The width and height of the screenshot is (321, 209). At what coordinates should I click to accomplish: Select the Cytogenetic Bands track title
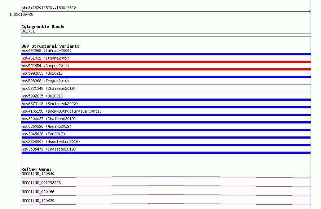(43, 27)
